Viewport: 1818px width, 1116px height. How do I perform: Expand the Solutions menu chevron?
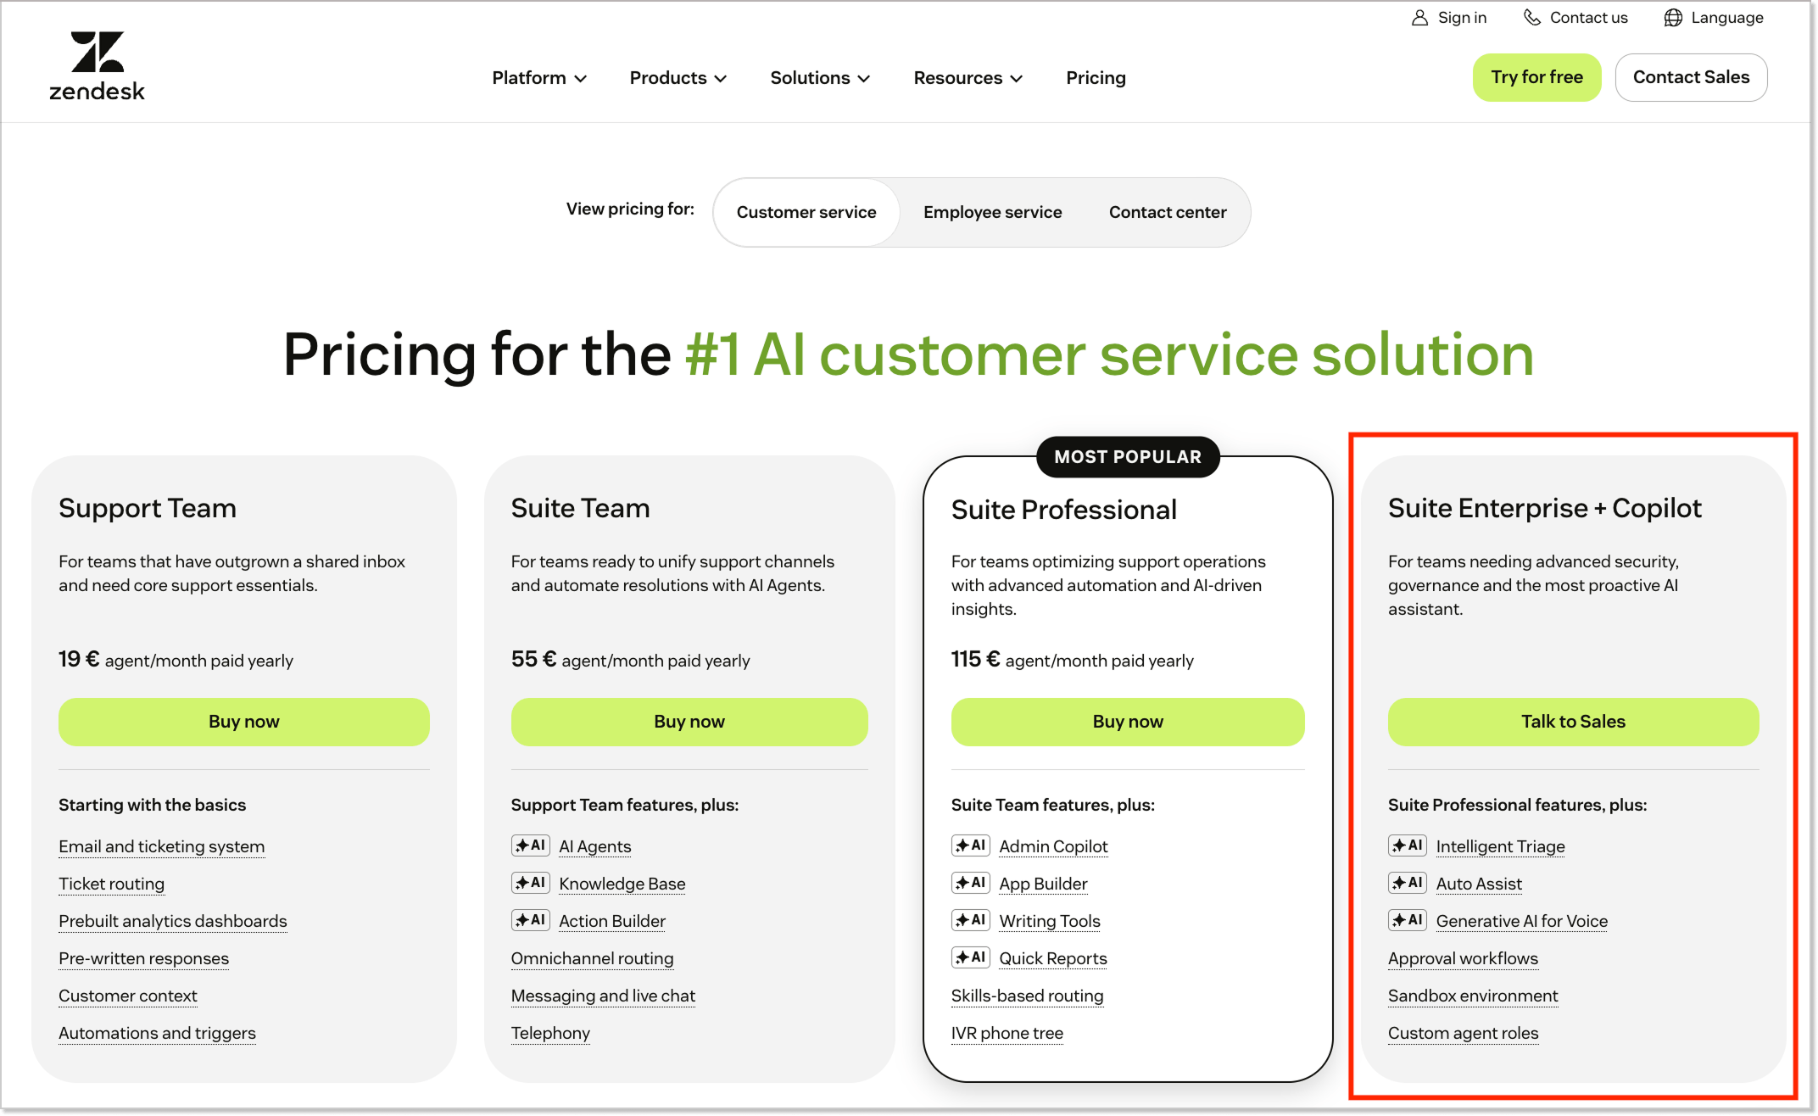coord(864,79)
